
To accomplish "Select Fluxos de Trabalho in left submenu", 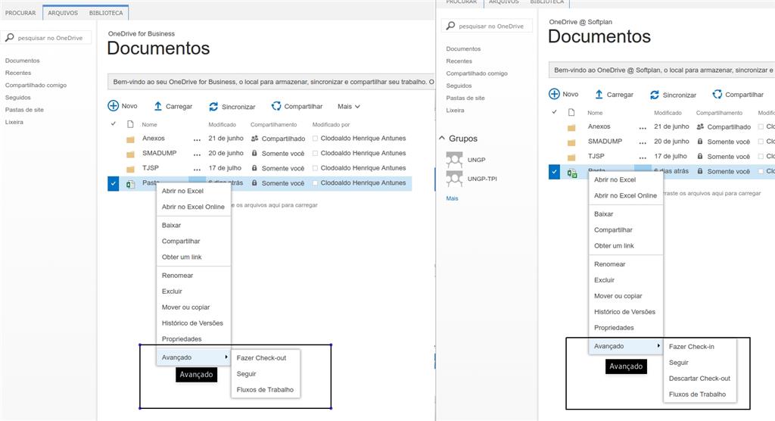I will point(266,390).
